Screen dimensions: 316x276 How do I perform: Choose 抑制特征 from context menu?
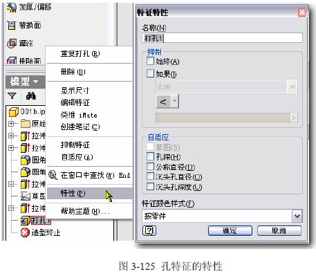click(x=90, y=145)
